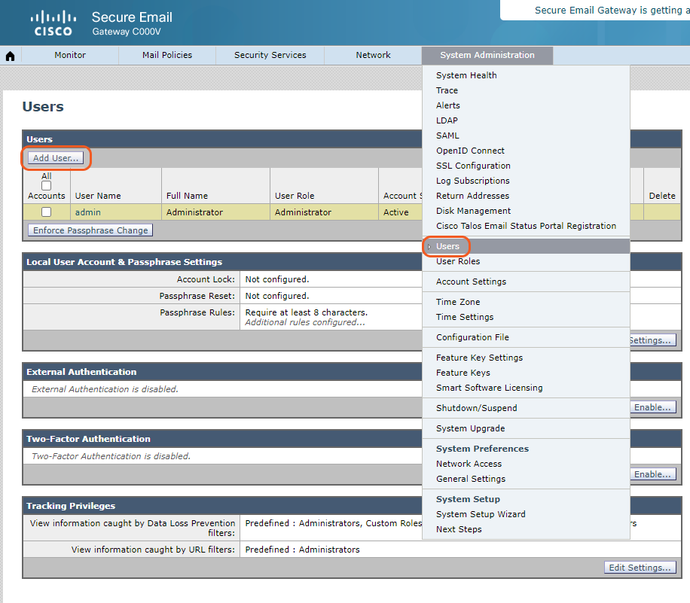Open Smart Software Licensing entry
Screen dimensions: 690x603
(x=489, y=388)
